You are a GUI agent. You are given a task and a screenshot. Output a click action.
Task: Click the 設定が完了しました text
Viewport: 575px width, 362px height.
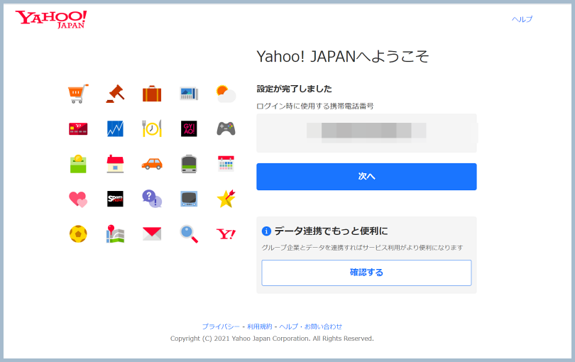tap(294, 89)
